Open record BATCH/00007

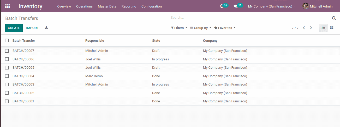(x=23, y=51)
